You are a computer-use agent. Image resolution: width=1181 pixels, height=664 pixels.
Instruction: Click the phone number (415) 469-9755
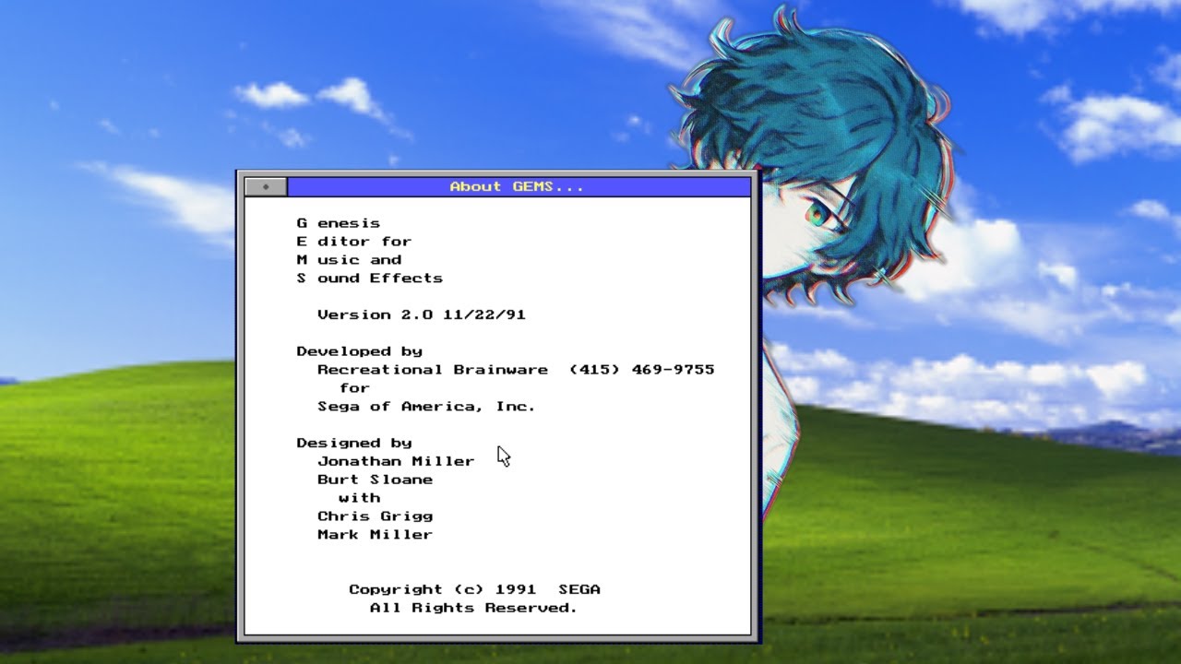pos(642,370)
